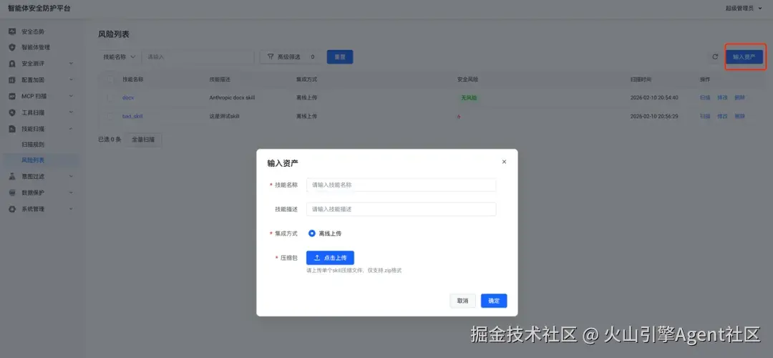773x358 pixels.
Task: Click the scan time 2026-02-10 20:54:40
Action: pos(654,97)
